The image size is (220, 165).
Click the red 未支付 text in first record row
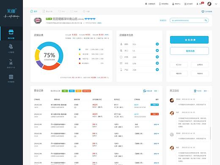click(x=95, y=105)
